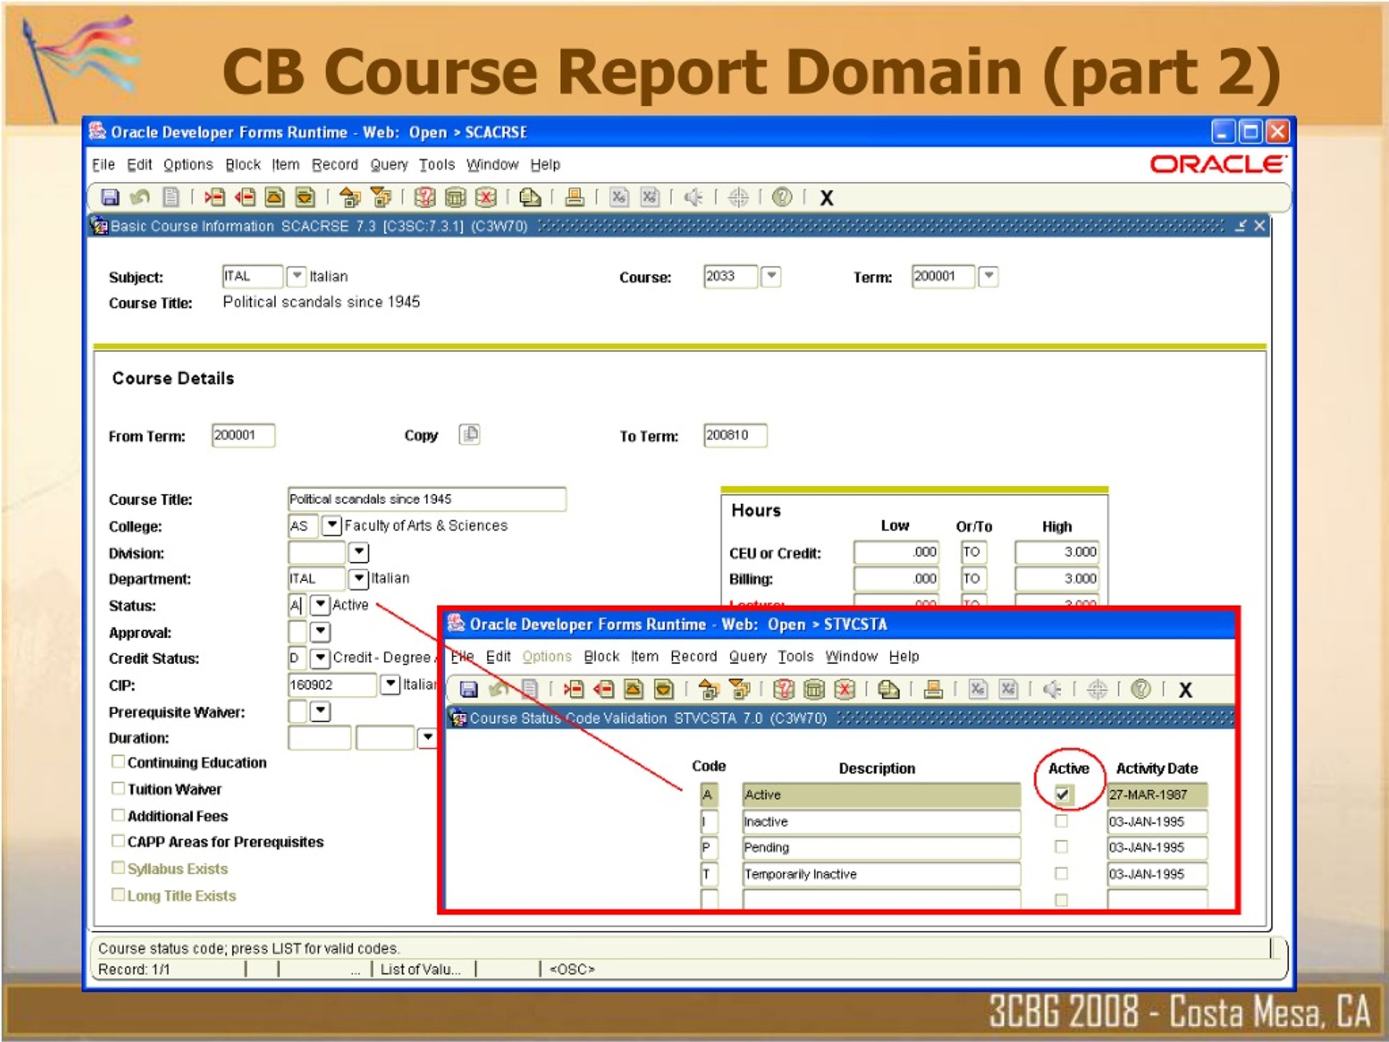Go to Previous Record in SCACRSE toolbar

[275, 197]
